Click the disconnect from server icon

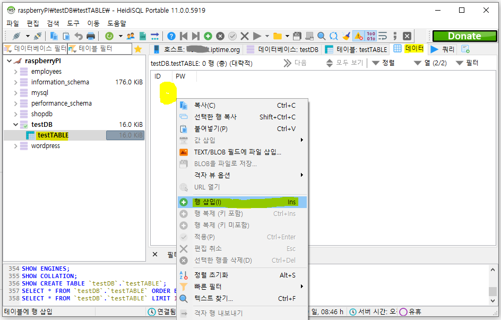click(x=38, y=36)
